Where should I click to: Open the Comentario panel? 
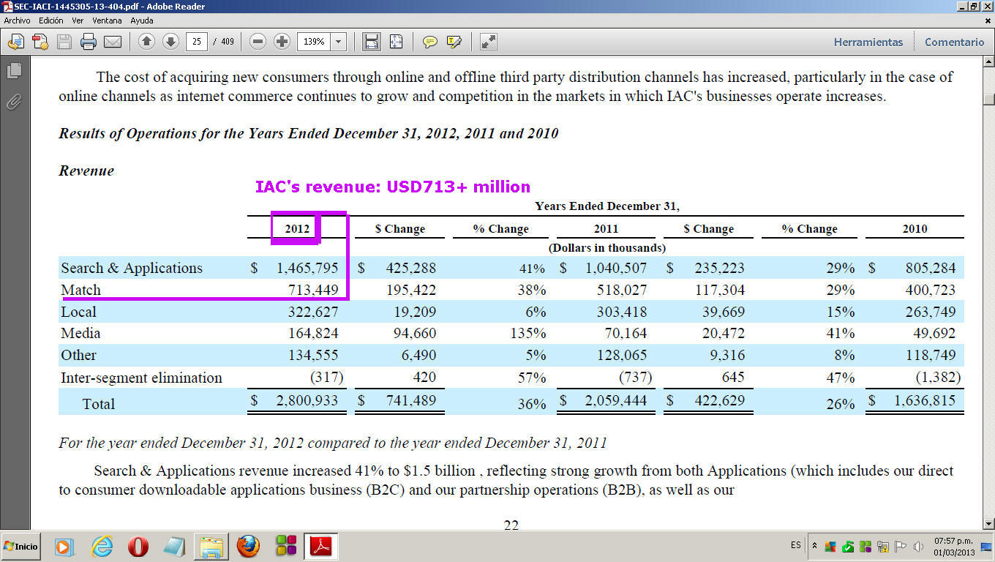[954, 42]
